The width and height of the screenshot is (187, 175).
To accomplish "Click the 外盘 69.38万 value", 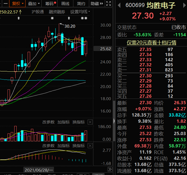I will (143, 146).
